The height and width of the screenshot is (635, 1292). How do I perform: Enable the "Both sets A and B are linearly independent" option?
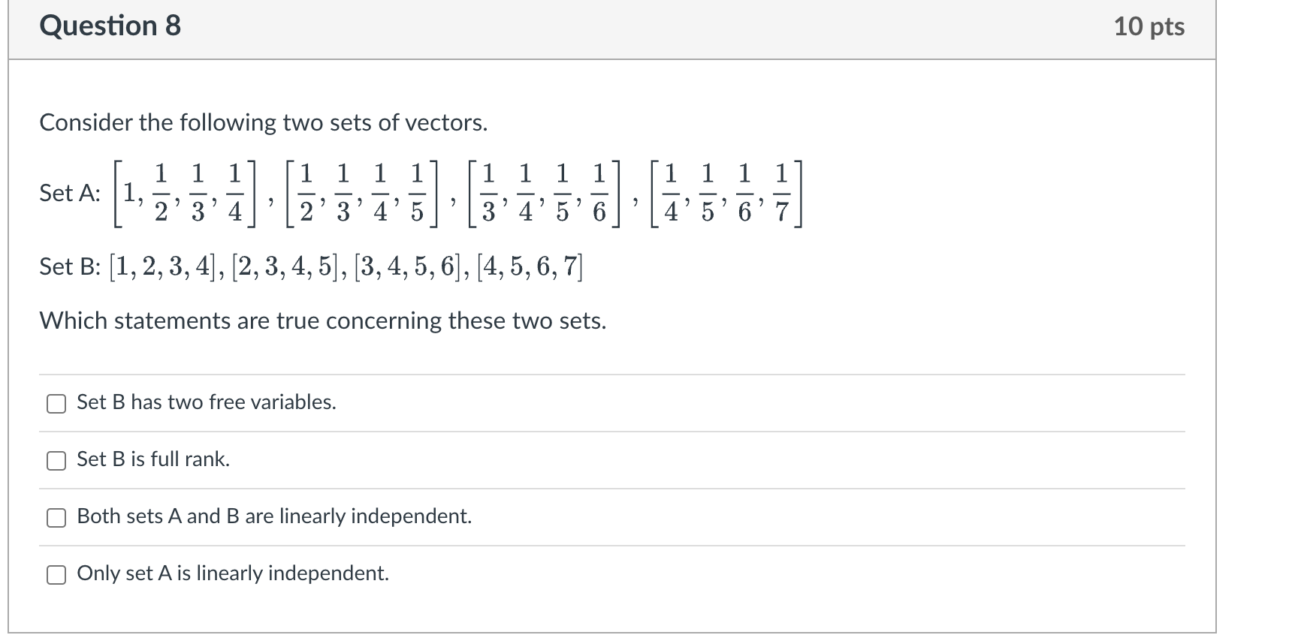coord(56,516)
